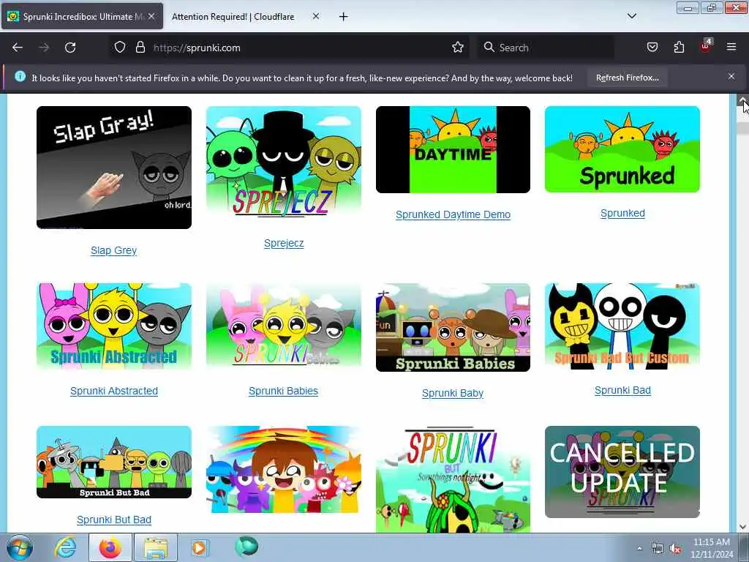Click the Sprunki Somethings not right thumbnail
Viewport: 749px width, 562px height.
(x=453, y=479)
